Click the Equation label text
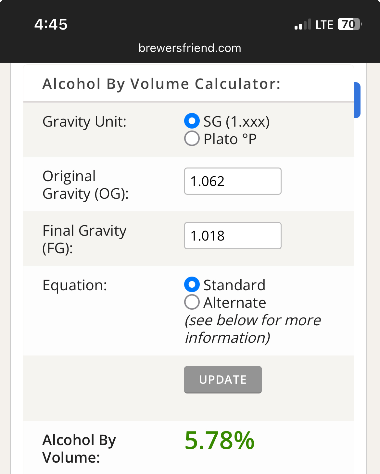 (75, 285)
